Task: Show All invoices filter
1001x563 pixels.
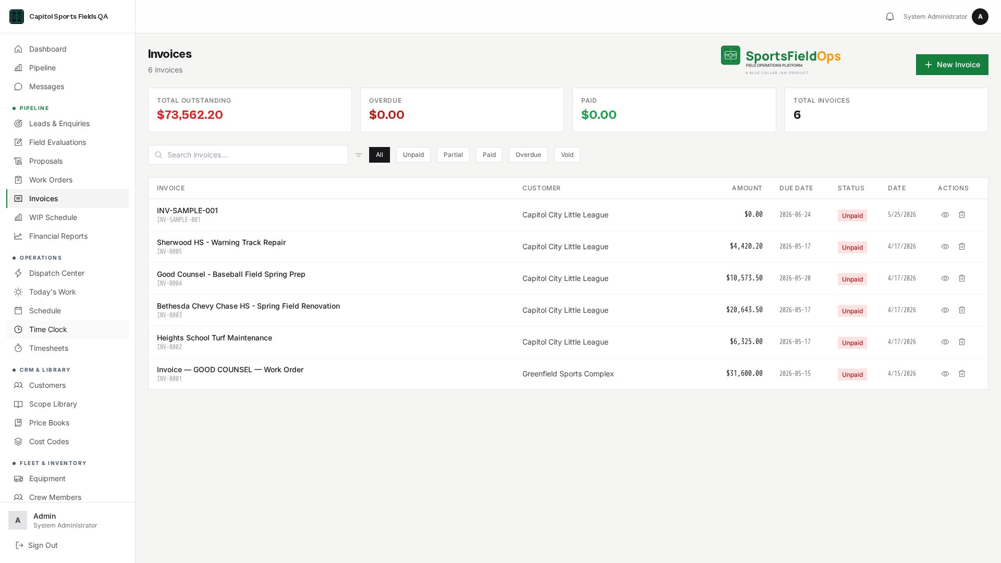Action: (x=380, y=155)
